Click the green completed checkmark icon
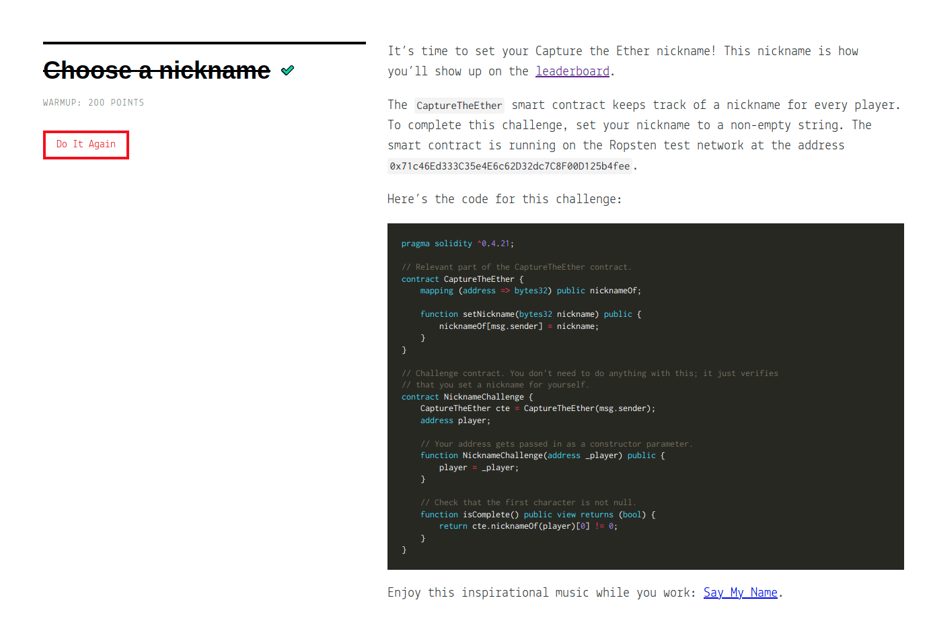The width and height of the screenshot is (927, 629). [x=288, y=70]
